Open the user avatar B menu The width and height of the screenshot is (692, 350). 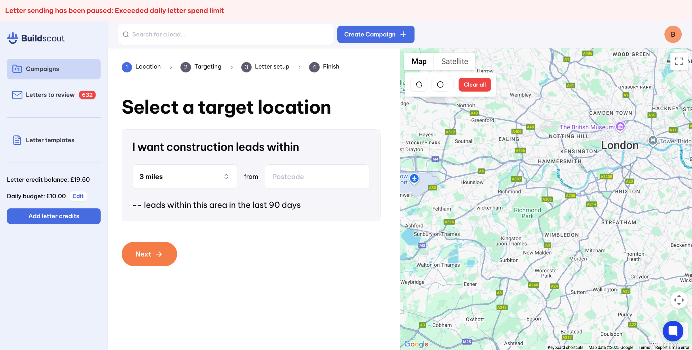(x=673, y=34)
